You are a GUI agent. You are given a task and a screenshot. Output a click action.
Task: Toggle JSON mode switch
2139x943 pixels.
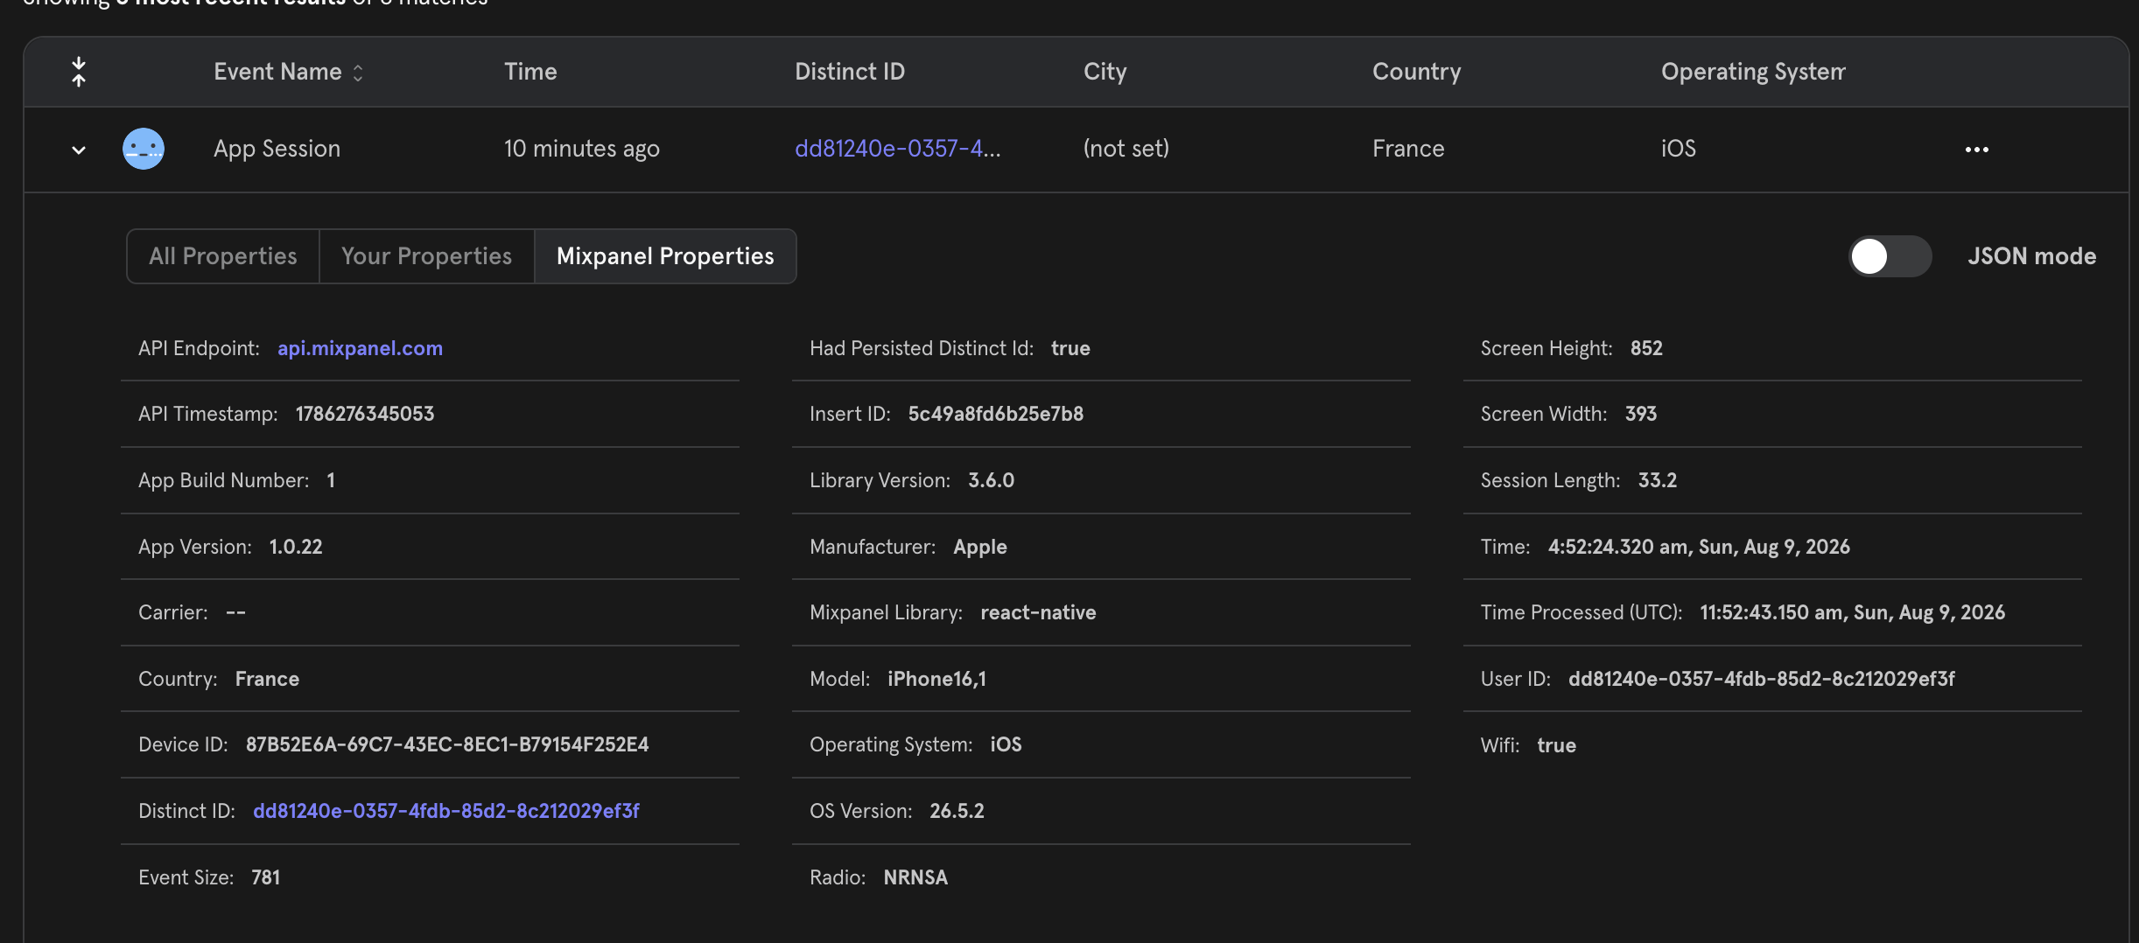pyautogui.click(x=1890, y=256)
